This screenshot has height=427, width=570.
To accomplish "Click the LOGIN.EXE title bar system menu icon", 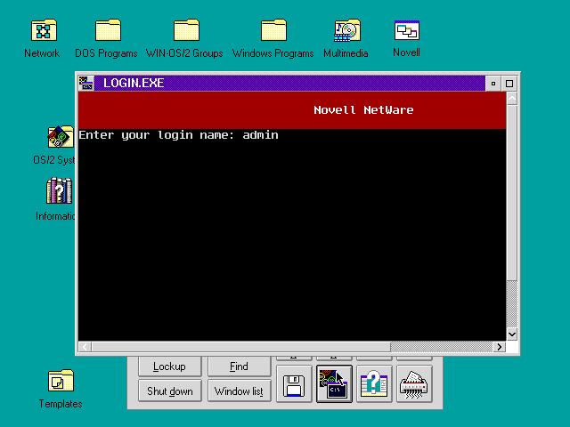I will pyautogui.click(x=86, y=83).
